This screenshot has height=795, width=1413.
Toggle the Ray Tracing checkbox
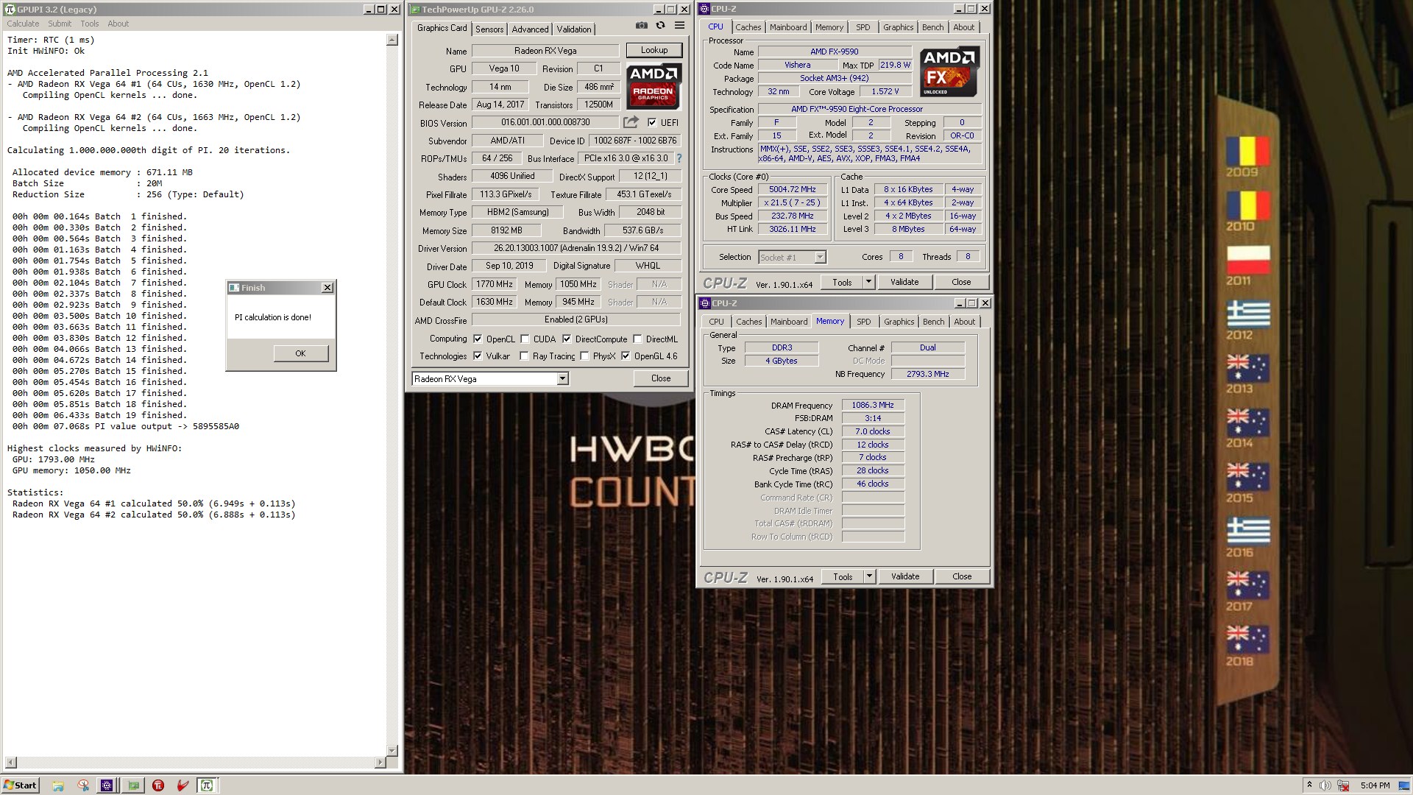[x=524, y=356]
